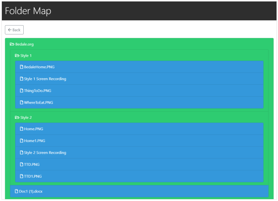Click the file icon next to Style 2 Screen Recording

point(21,153)
